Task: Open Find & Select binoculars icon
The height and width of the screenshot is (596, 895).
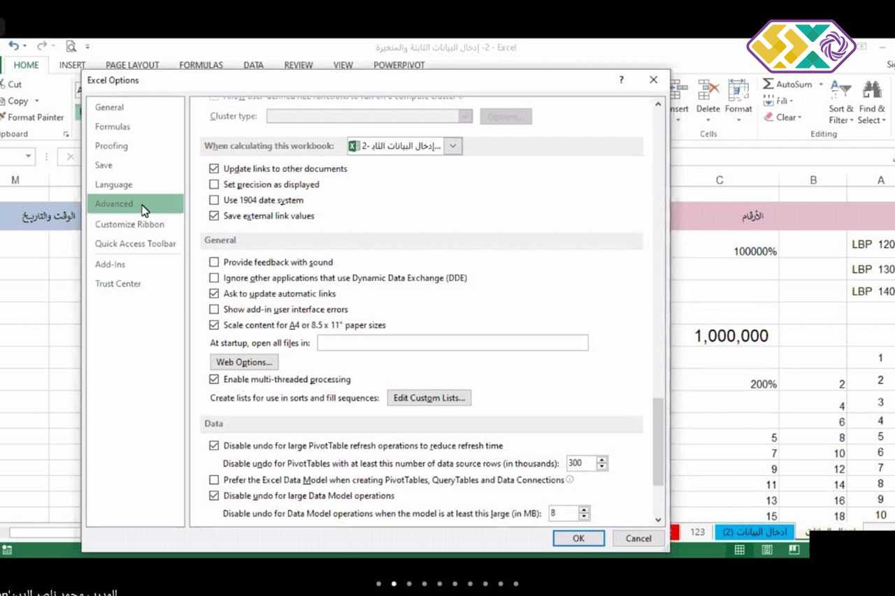Action: point(871,89)
